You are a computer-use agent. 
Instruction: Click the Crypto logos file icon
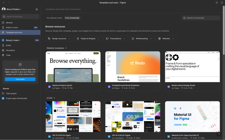click(3, 98)
